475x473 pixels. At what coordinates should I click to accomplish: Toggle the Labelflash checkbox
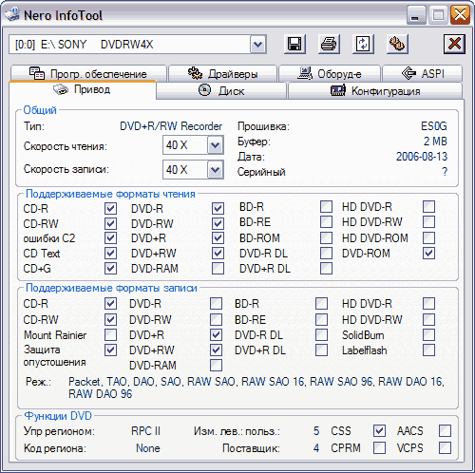[428, 350]
